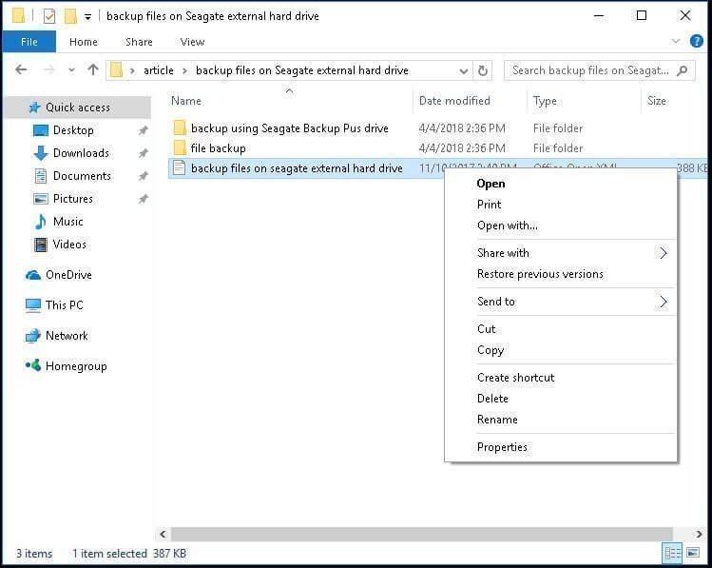712x568 pixels.
Task: Open Desktop in the navigation pane
Action: point(73,130)
